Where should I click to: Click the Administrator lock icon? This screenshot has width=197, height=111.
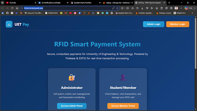(x=72, y=77)
